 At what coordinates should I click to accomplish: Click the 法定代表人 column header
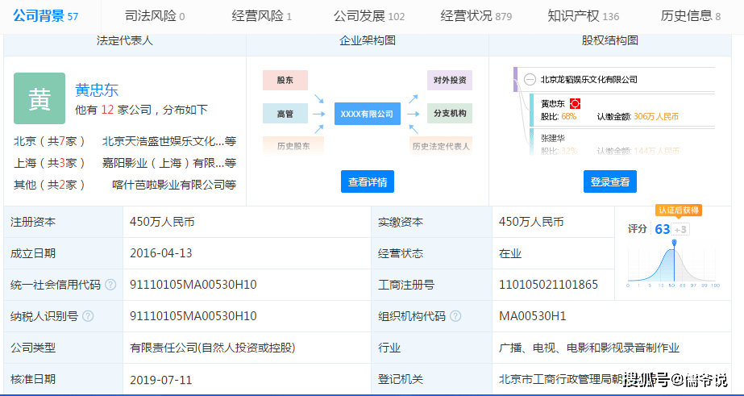click(125, 40)
